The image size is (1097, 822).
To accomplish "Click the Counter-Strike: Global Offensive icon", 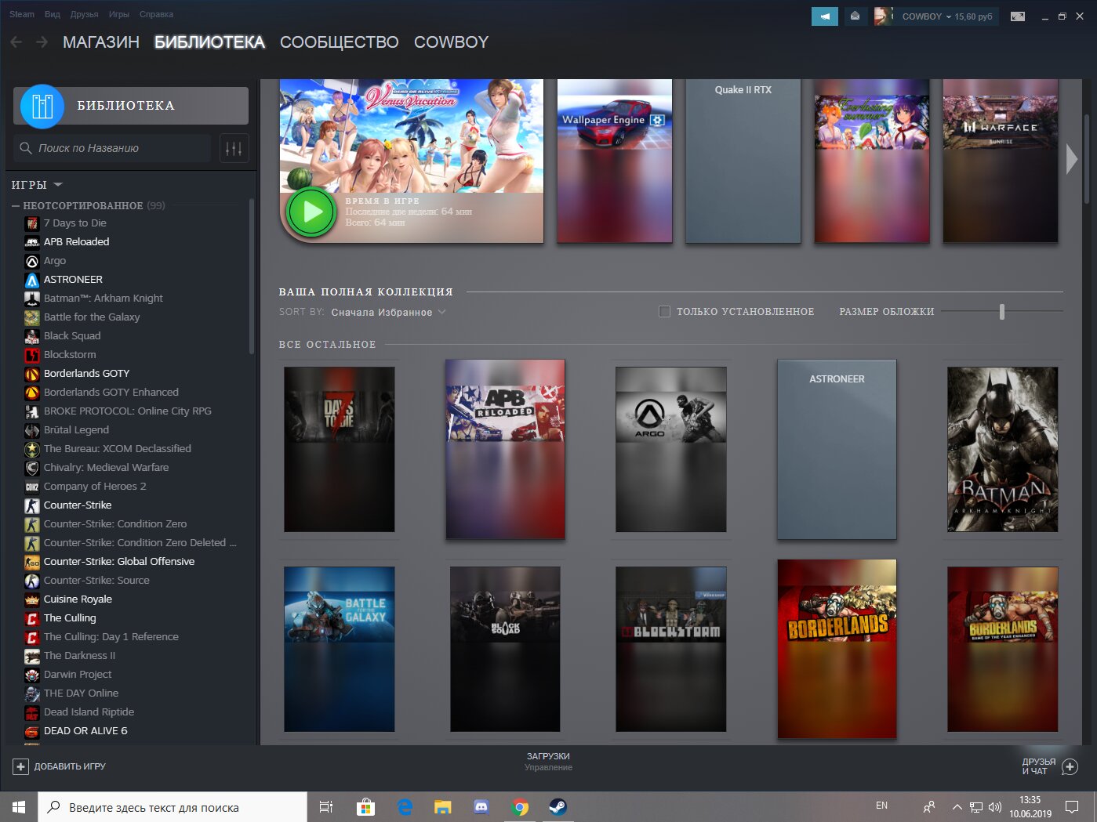I will [32, 562].
